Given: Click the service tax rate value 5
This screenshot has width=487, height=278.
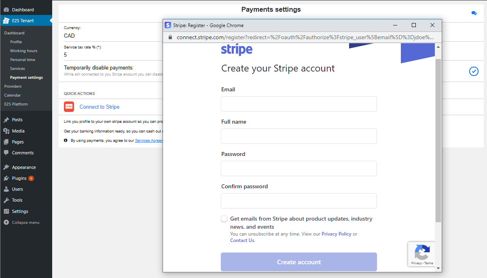Looking at the screenshot, I should 66,55.
